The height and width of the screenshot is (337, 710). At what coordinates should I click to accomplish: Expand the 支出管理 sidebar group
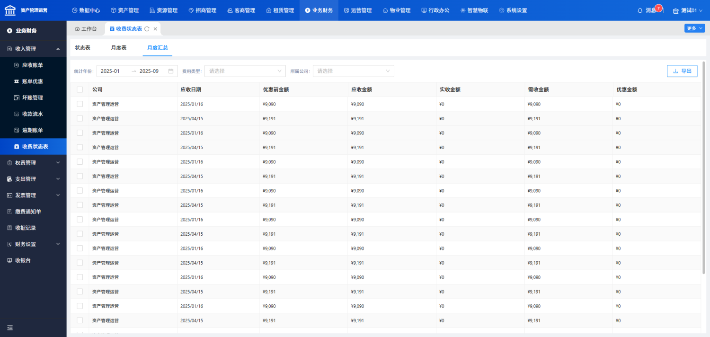click(33, 179)
